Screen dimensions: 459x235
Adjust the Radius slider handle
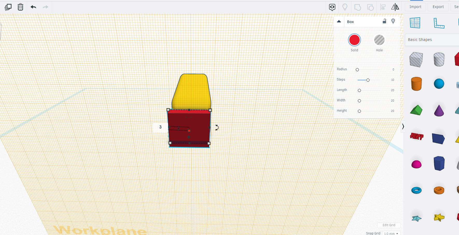click(x=357, y=70)
